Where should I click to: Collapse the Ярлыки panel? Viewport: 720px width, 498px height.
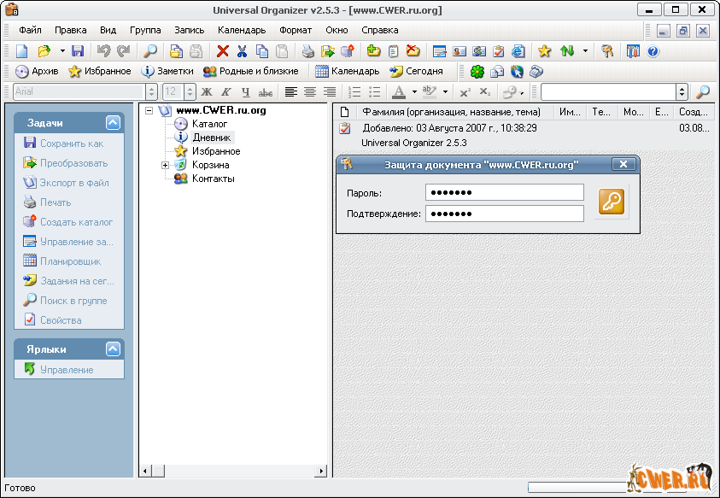[113, 349]
